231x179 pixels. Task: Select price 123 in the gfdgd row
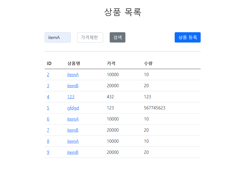(110, 108)
